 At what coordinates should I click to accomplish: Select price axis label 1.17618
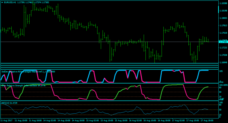(223, 33)
